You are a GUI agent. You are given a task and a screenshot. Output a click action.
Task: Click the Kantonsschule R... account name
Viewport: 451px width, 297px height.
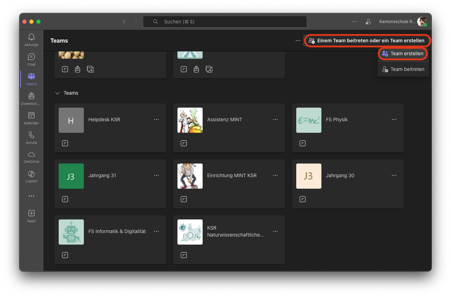click(397, 22)
